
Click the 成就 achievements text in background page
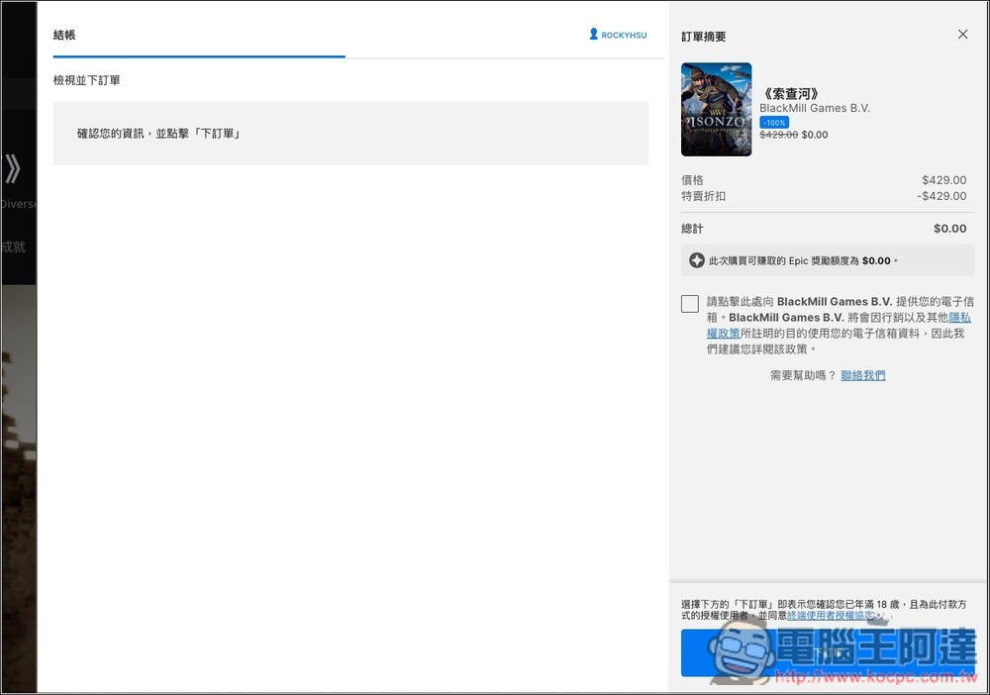tap(13, 247)
